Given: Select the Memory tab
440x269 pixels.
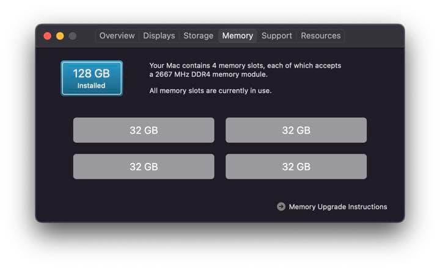Looking at the screenshot, I should (238, 36).
